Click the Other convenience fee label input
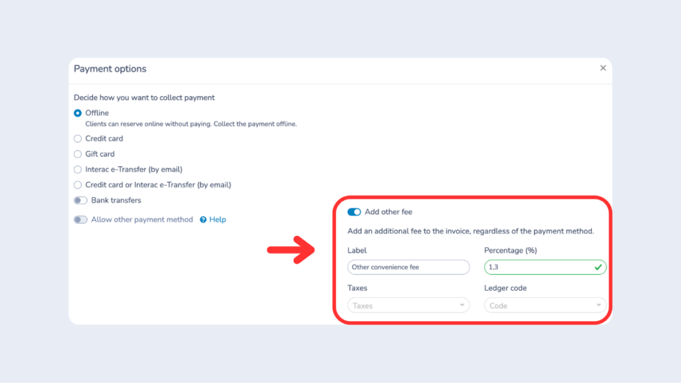 408,267
